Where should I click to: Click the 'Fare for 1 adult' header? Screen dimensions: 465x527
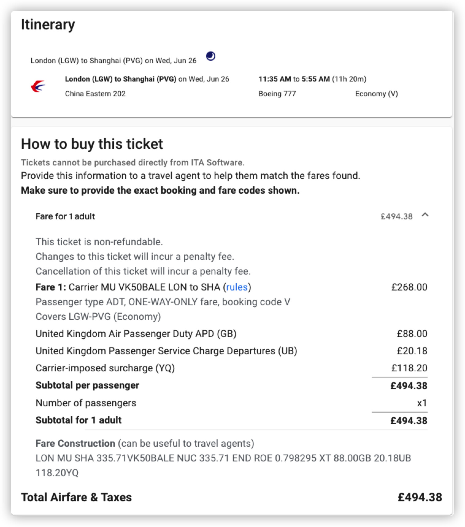[65, 217]
